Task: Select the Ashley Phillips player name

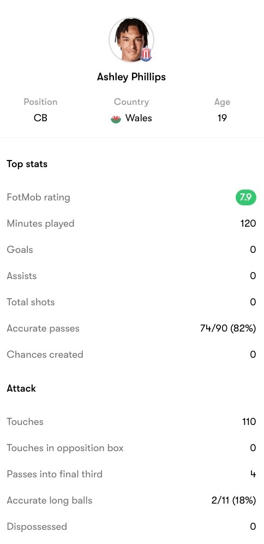Action: [131, 76]
